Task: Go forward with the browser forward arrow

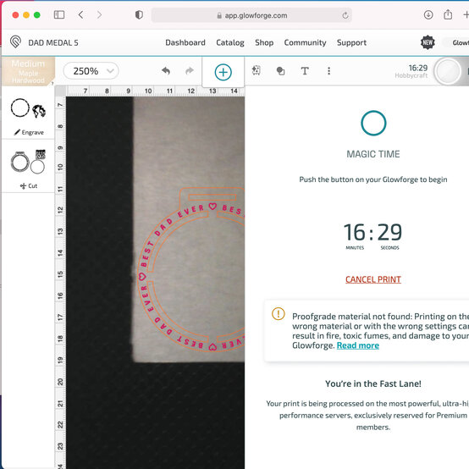Action: (x=99, y=14)
